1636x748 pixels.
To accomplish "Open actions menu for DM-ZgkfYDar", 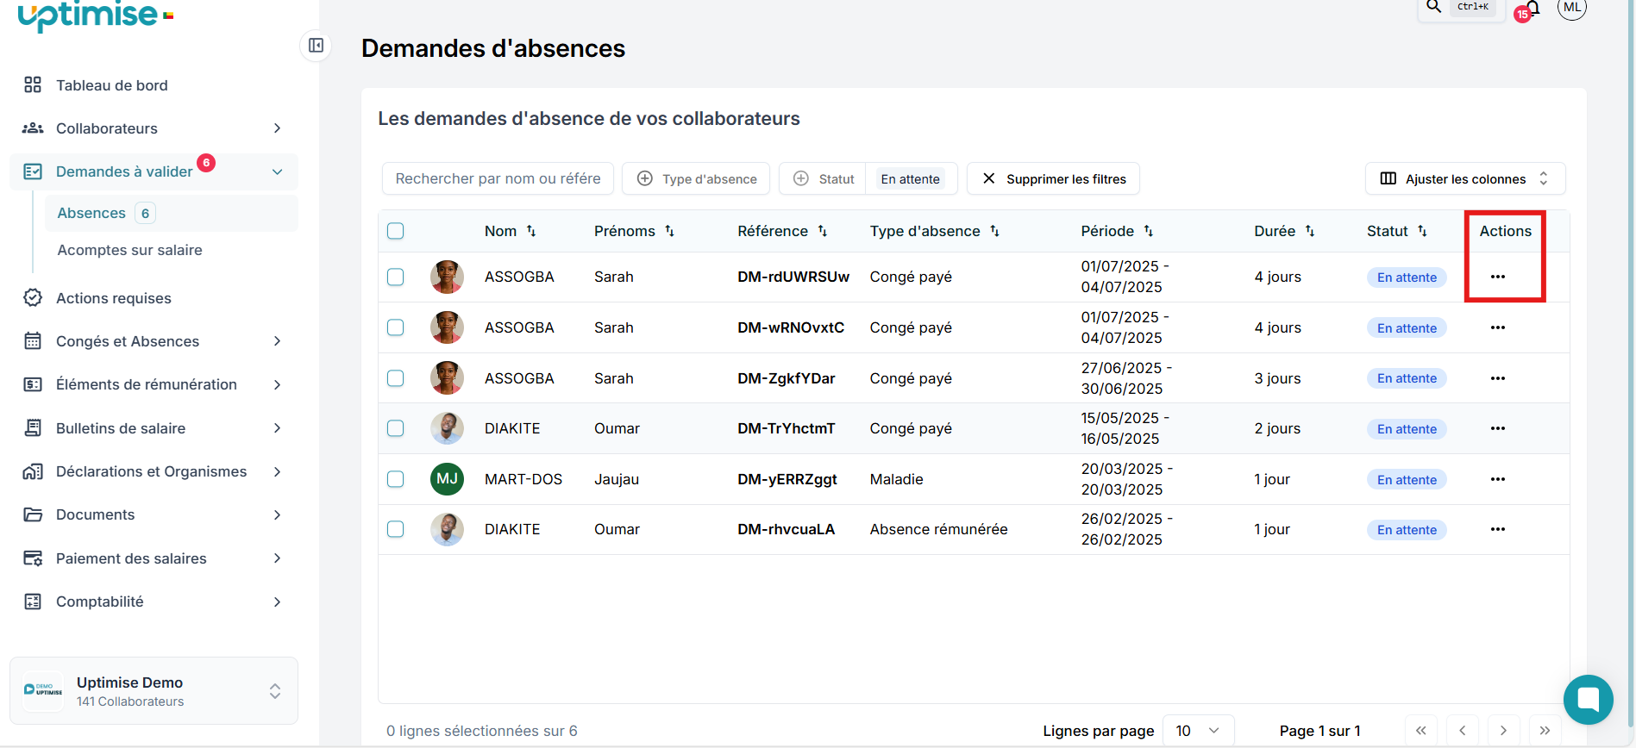I will point(1498,378).
